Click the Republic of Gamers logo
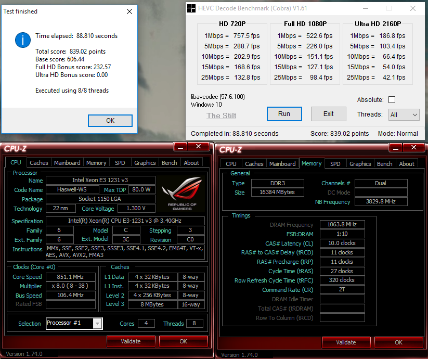 point(182,194)
